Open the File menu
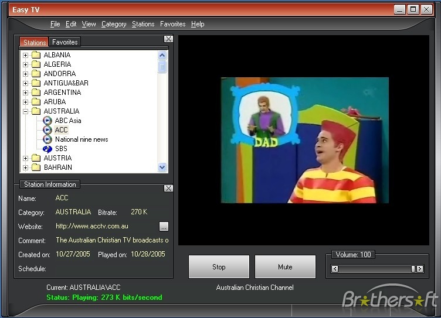 click(x=55, y=24)
